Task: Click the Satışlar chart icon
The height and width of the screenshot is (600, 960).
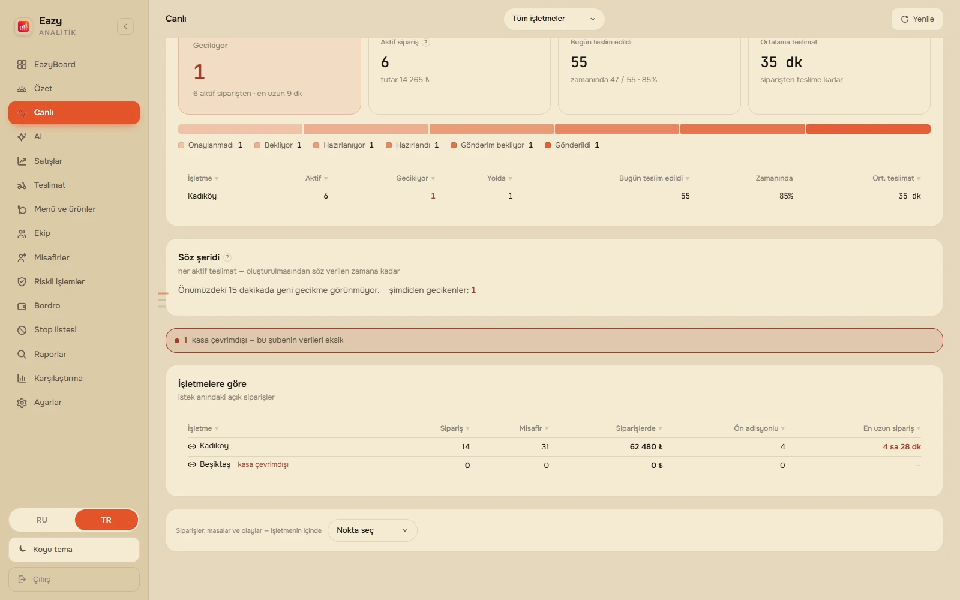Action: point(22,161)
